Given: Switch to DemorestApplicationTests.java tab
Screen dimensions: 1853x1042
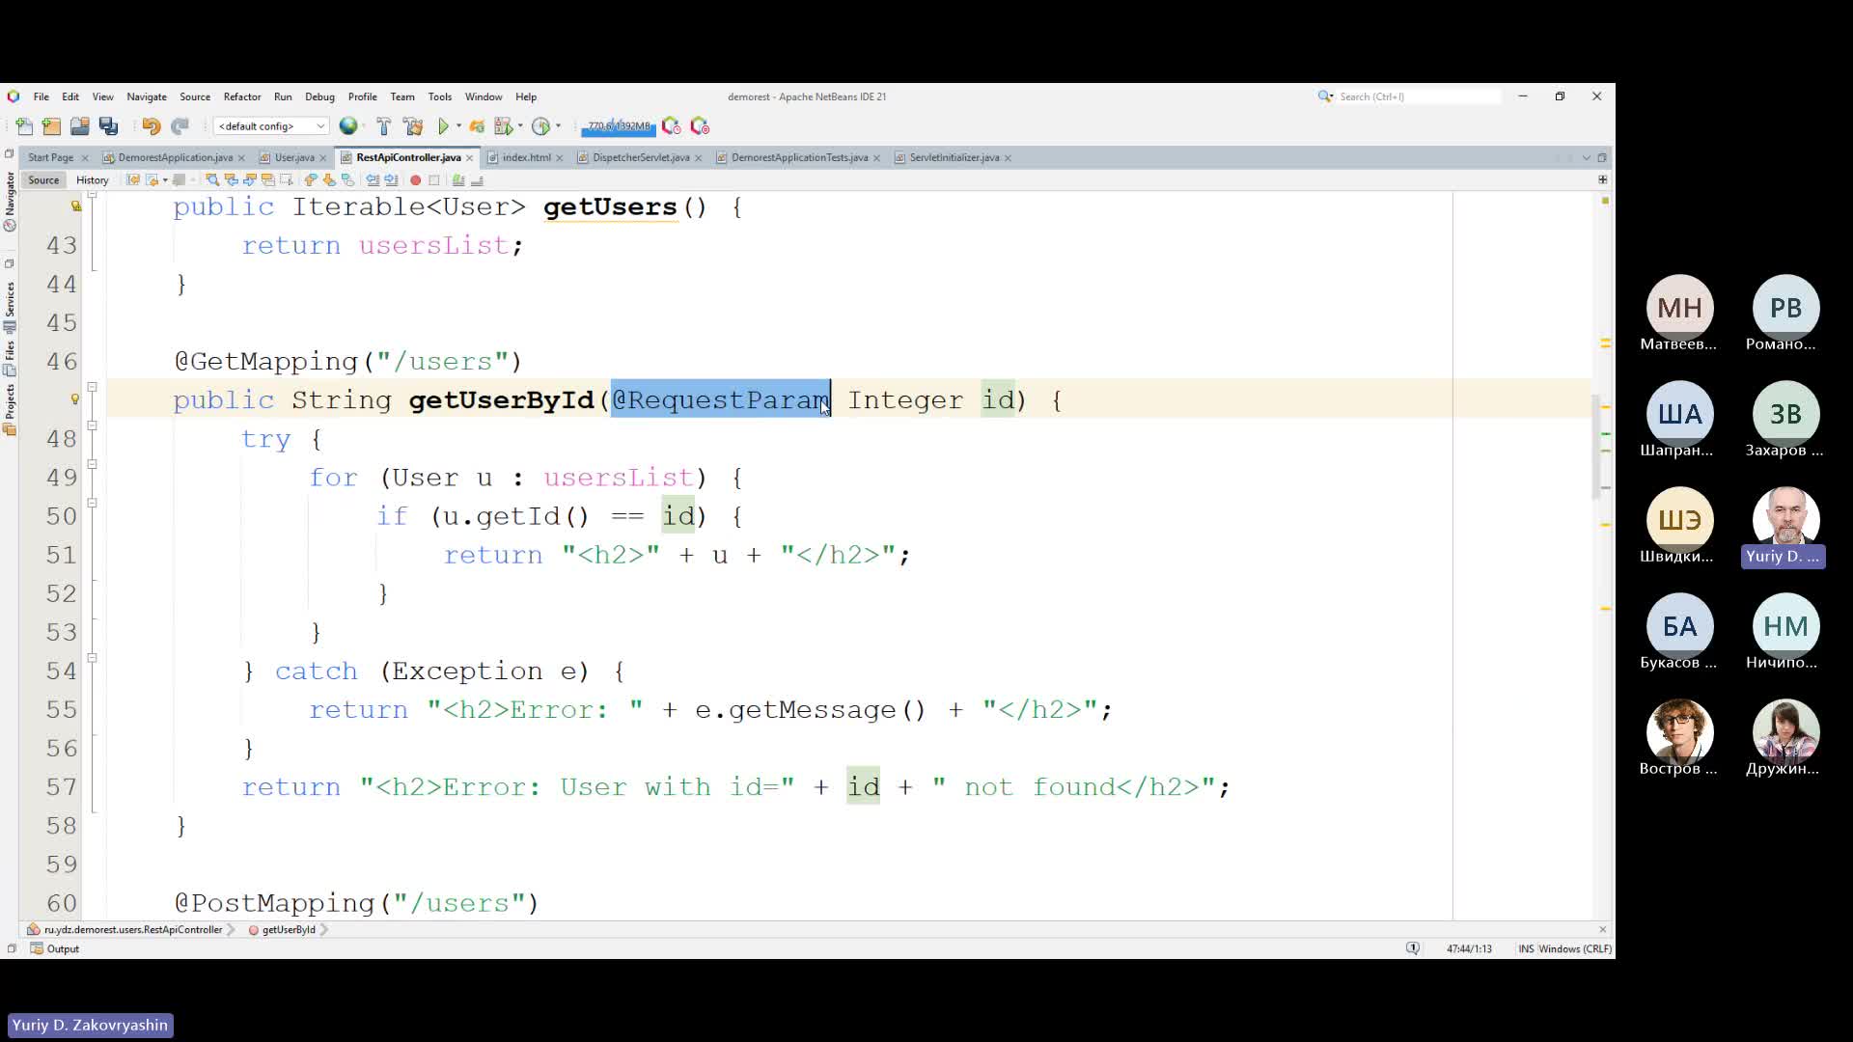Looking at the screenshot, I should point(799,157).
